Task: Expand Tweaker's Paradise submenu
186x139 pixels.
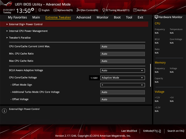Action: pos(19,38)
